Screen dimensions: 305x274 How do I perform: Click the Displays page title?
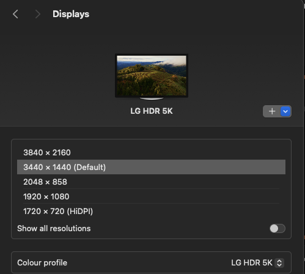pos(71,14)
